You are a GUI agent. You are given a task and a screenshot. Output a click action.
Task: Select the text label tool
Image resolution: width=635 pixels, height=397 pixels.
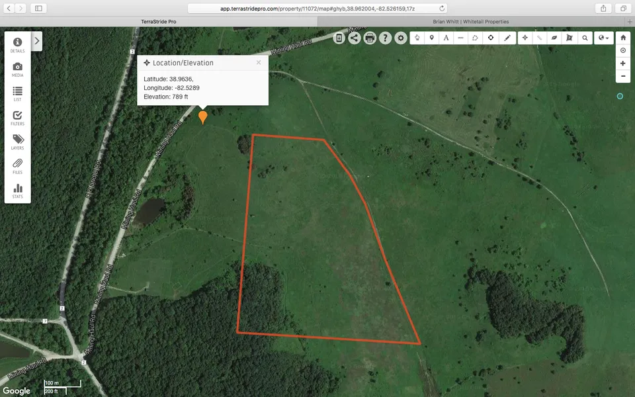click(x=446, y=38)
